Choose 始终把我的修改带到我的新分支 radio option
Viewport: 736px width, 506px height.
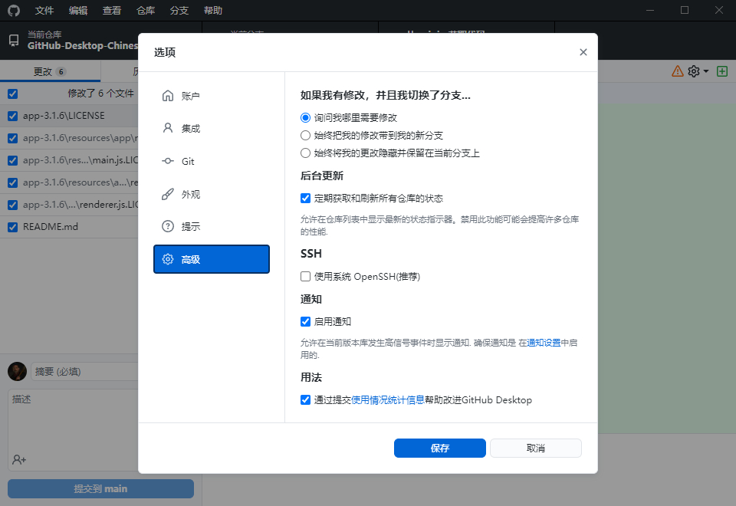(x=306, y=136)
